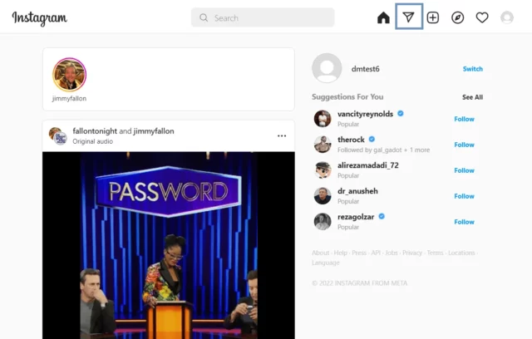
Task: Open profile avatar in top bar
Action: (507, 17)
